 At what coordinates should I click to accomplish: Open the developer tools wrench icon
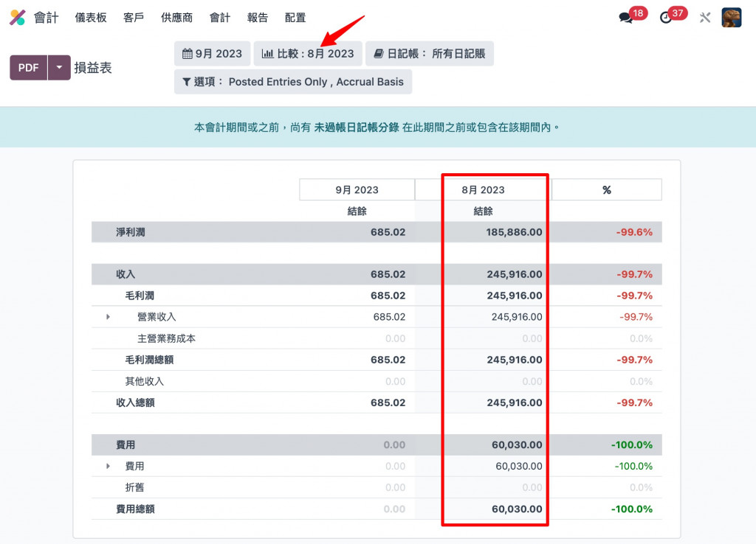[705, 18]
